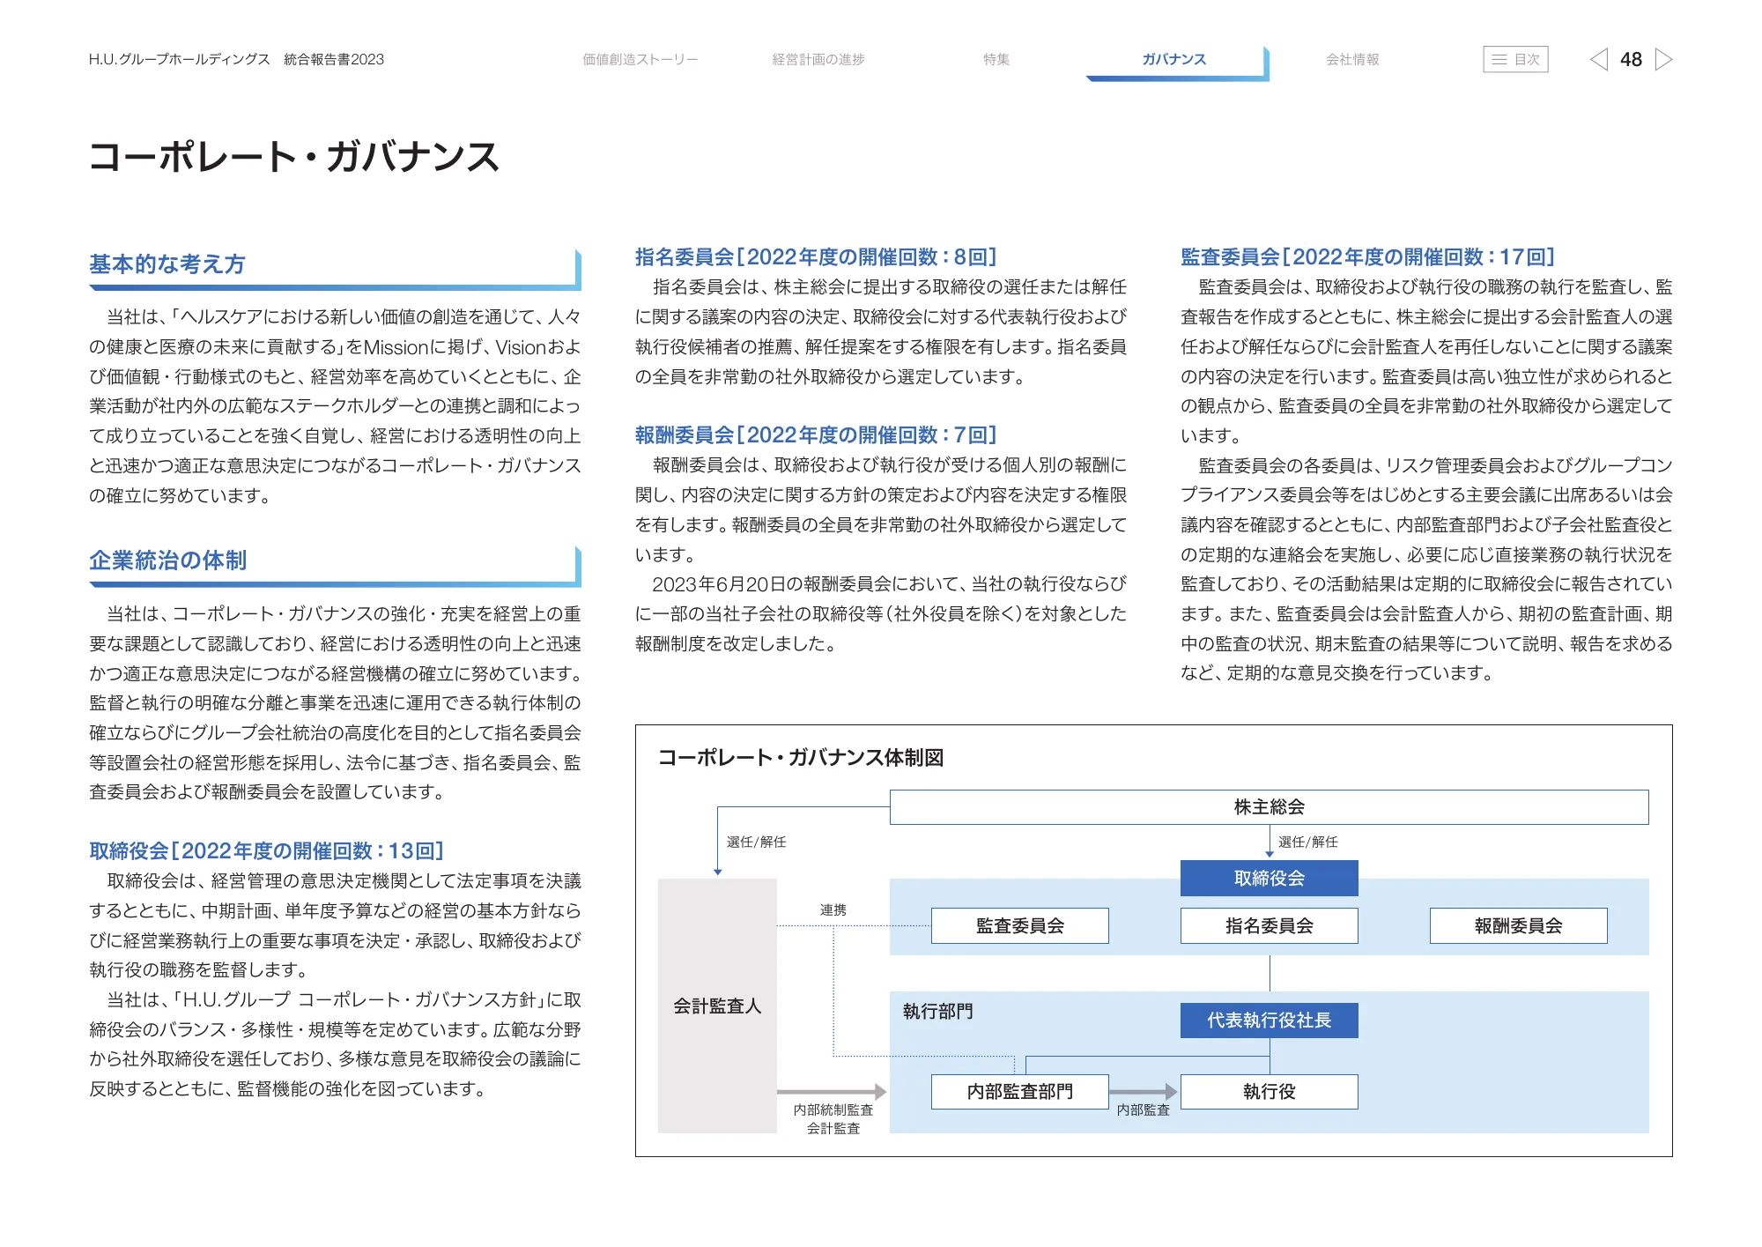Select the ガバナンス navigation tab
Viewport: 1762px width, 1247px height.
click(1174, 59)
